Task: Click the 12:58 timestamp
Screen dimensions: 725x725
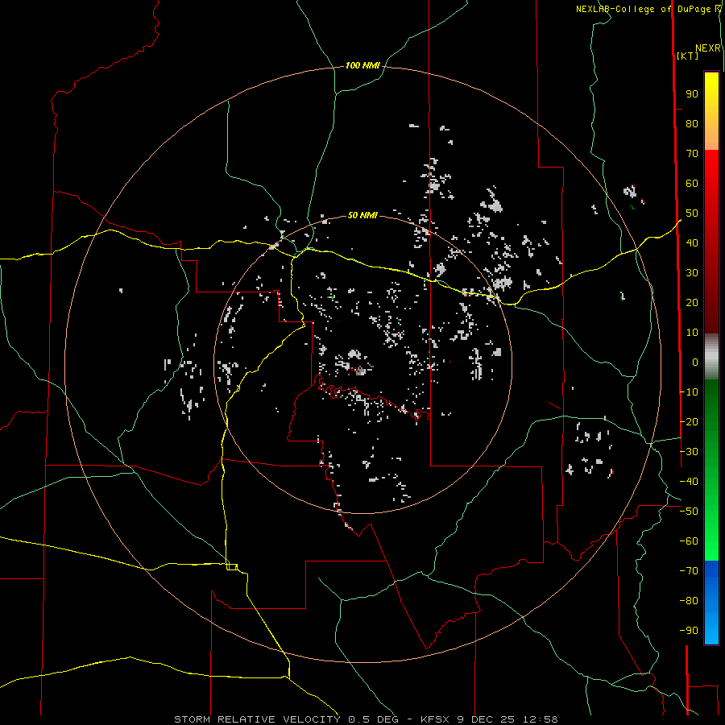Action: click(x=541, y=719)
